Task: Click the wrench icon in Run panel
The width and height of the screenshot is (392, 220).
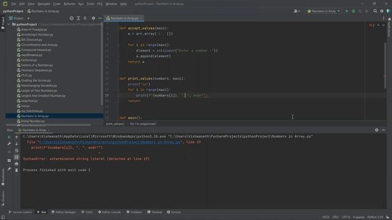Action: coord(9,144)
